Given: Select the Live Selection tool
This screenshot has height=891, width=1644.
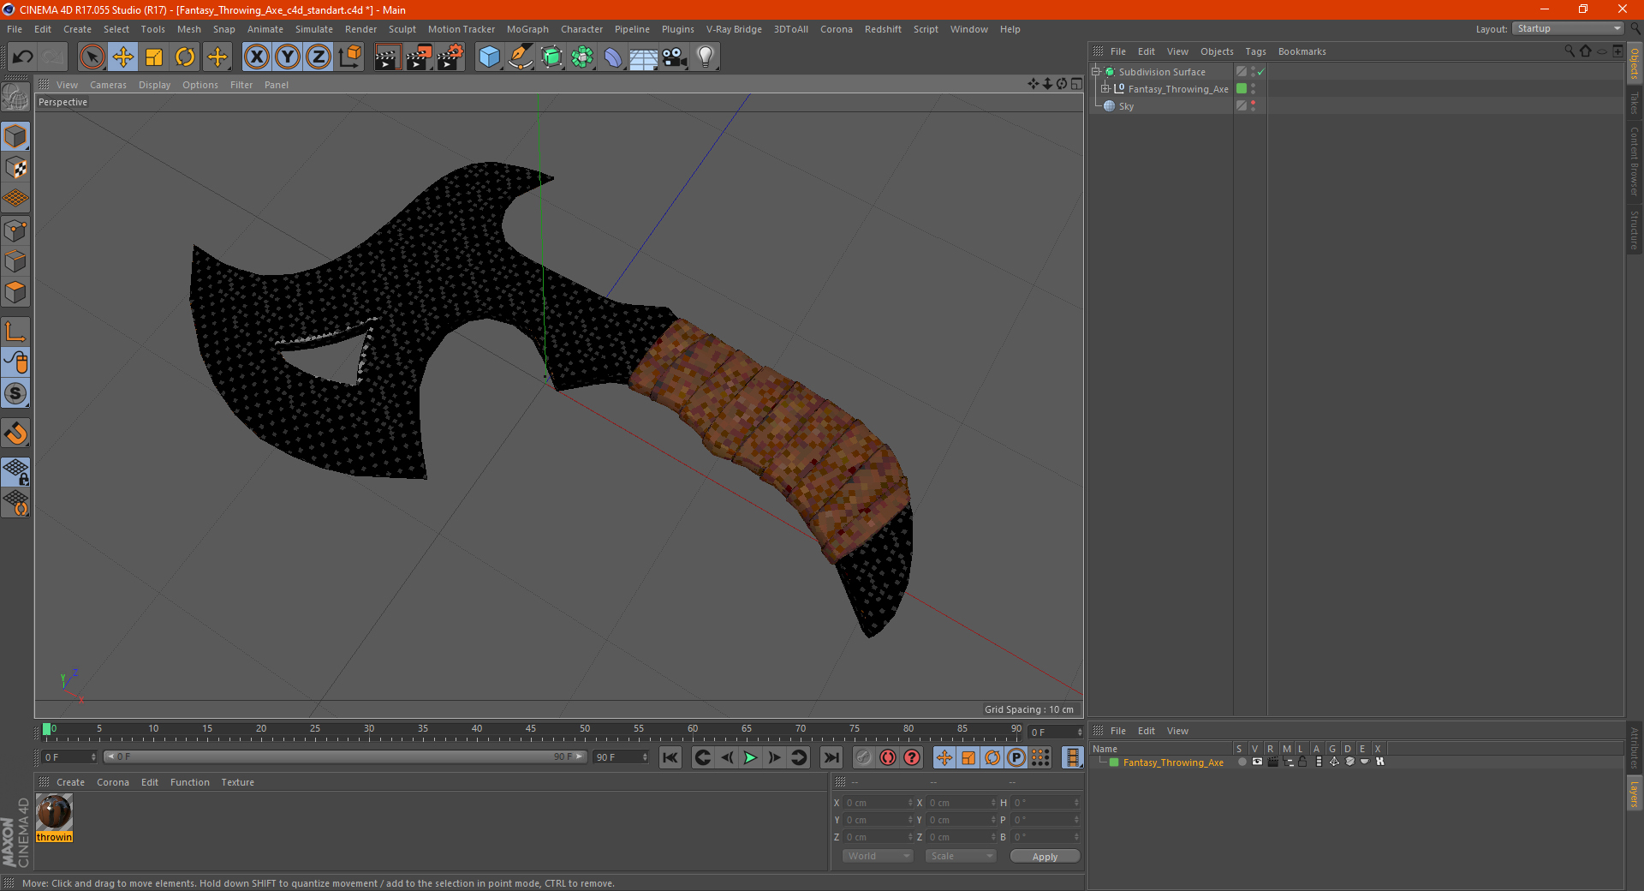Looking at the screenshot, I should pos(92,57).
